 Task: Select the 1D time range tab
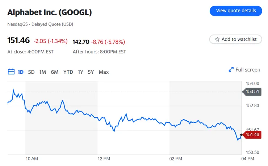coord(21,72)
